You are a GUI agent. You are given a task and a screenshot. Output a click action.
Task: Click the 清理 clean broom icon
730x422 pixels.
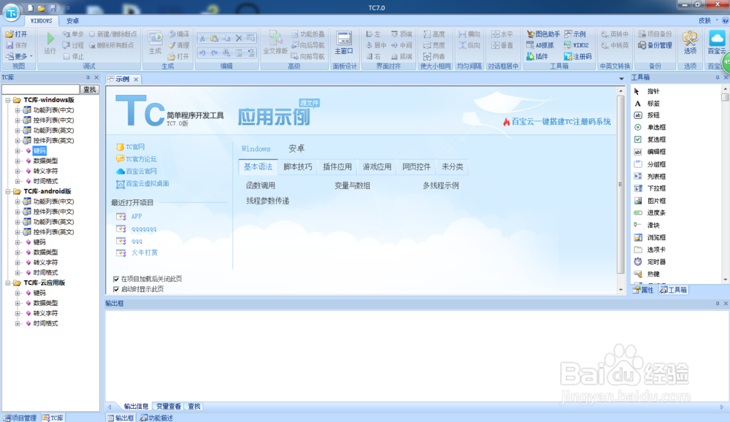click(x=172, y=45)
